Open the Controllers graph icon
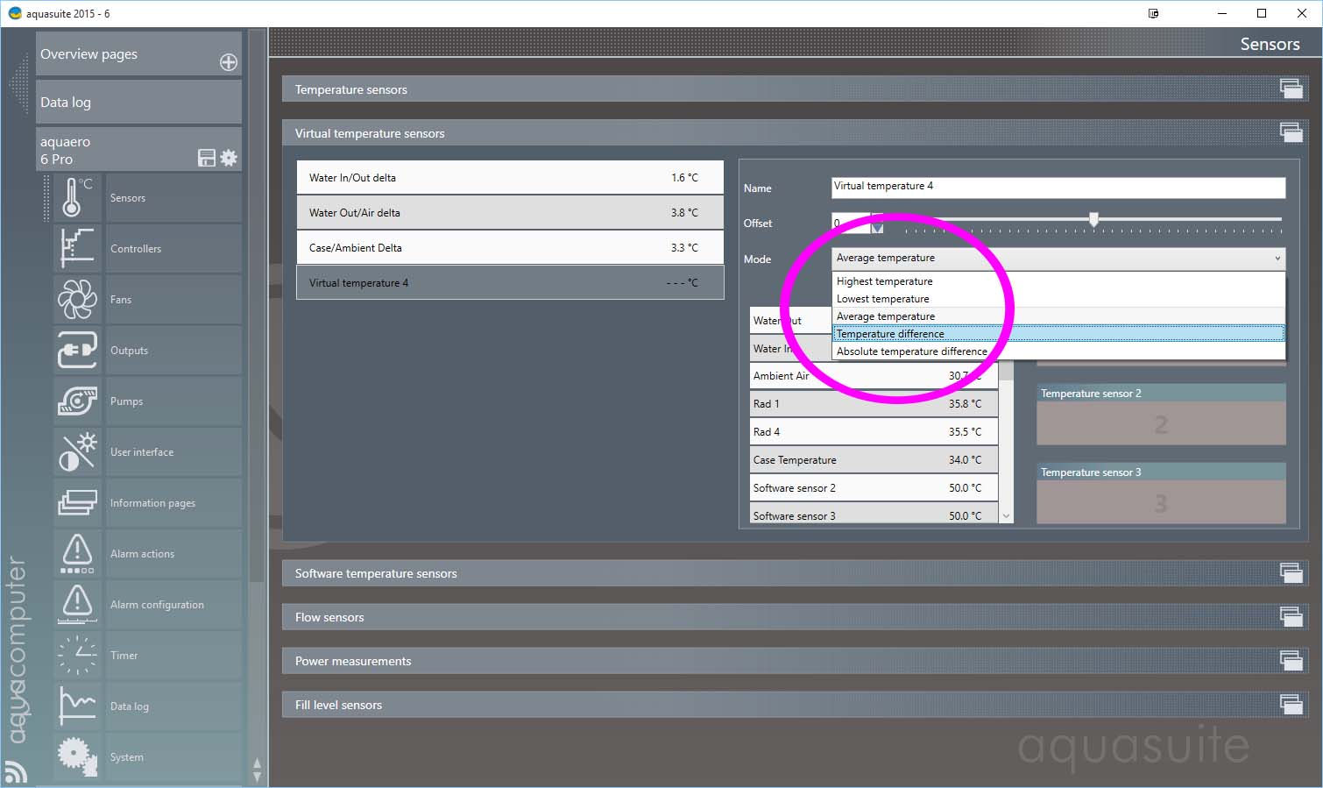Viewport: 1323px width, 788px height. [76, 248]
